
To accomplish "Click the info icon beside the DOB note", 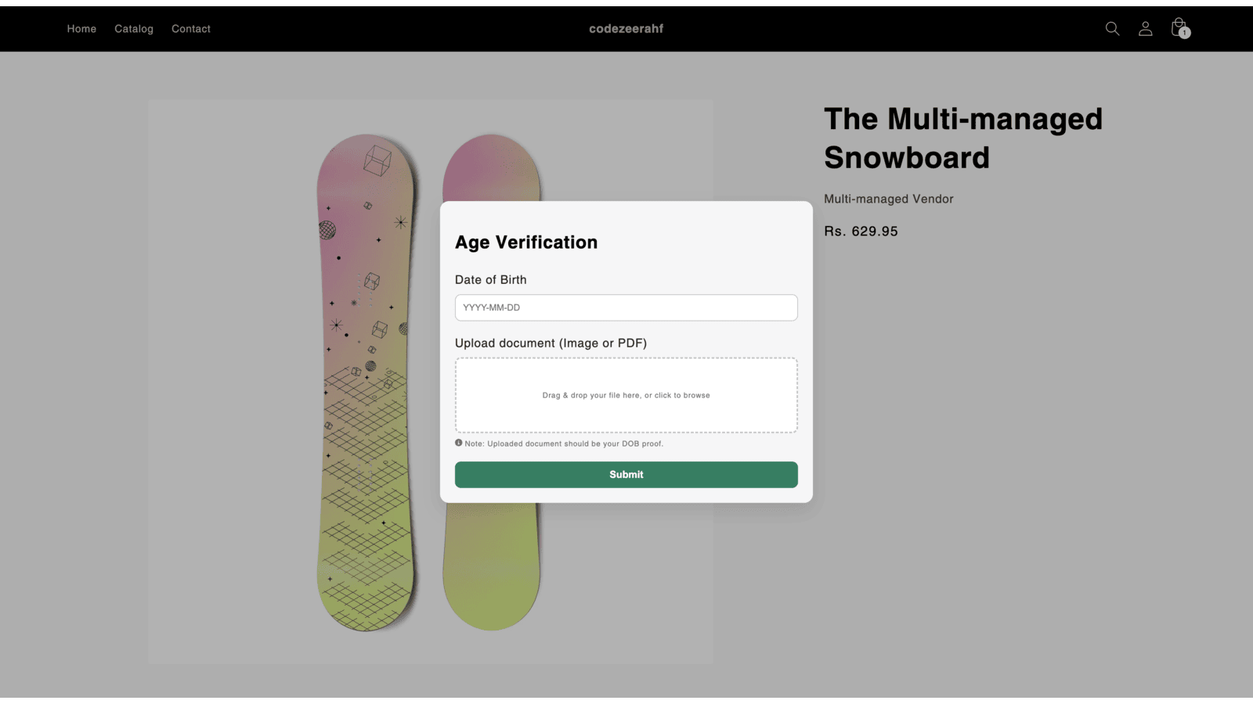I will click(x=459, y=444).
